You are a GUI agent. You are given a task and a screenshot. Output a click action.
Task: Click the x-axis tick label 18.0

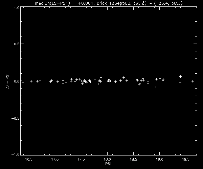[x=107, y=159]
